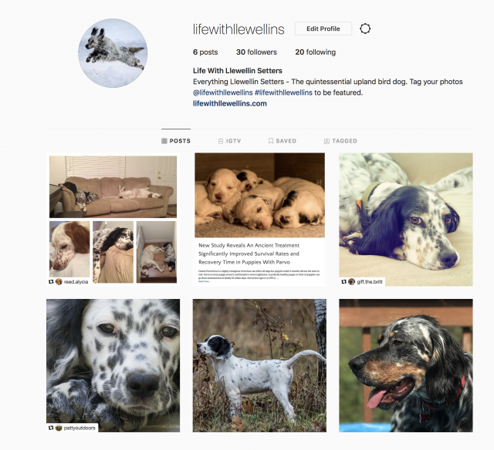The width and height of the screenshot is (494, 450).
Task: Open the profile picture of jumping dog
Action: pos(113,53)
